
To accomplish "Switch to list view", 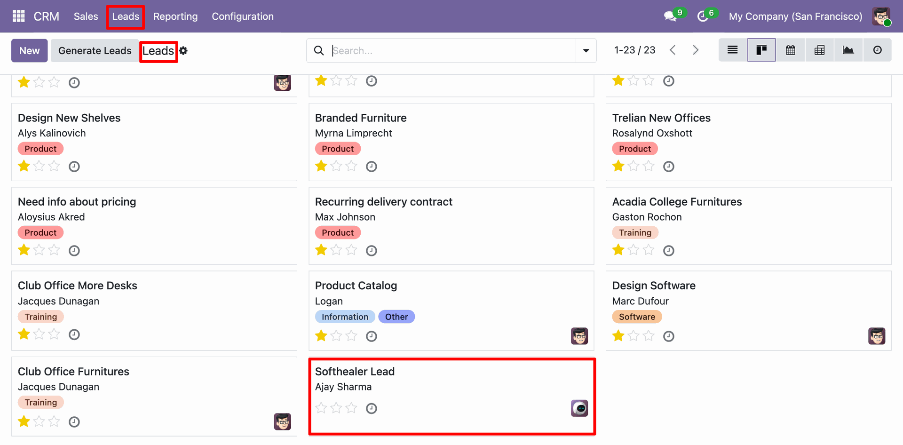I will click(x=732, y=50).
